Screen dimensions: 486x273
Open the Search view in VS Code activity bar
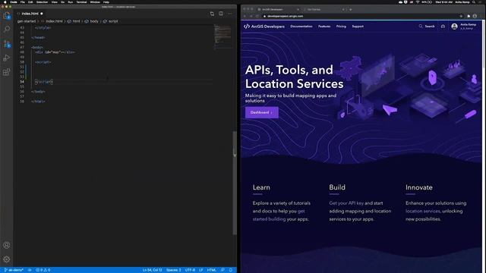point(7,29)
